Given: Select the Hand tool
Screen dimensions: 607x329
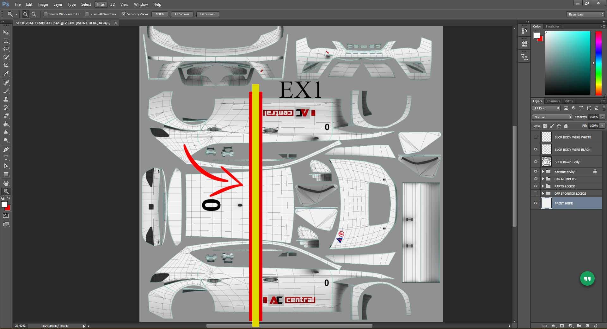Looking at the screenshot, I should (6, 183).
